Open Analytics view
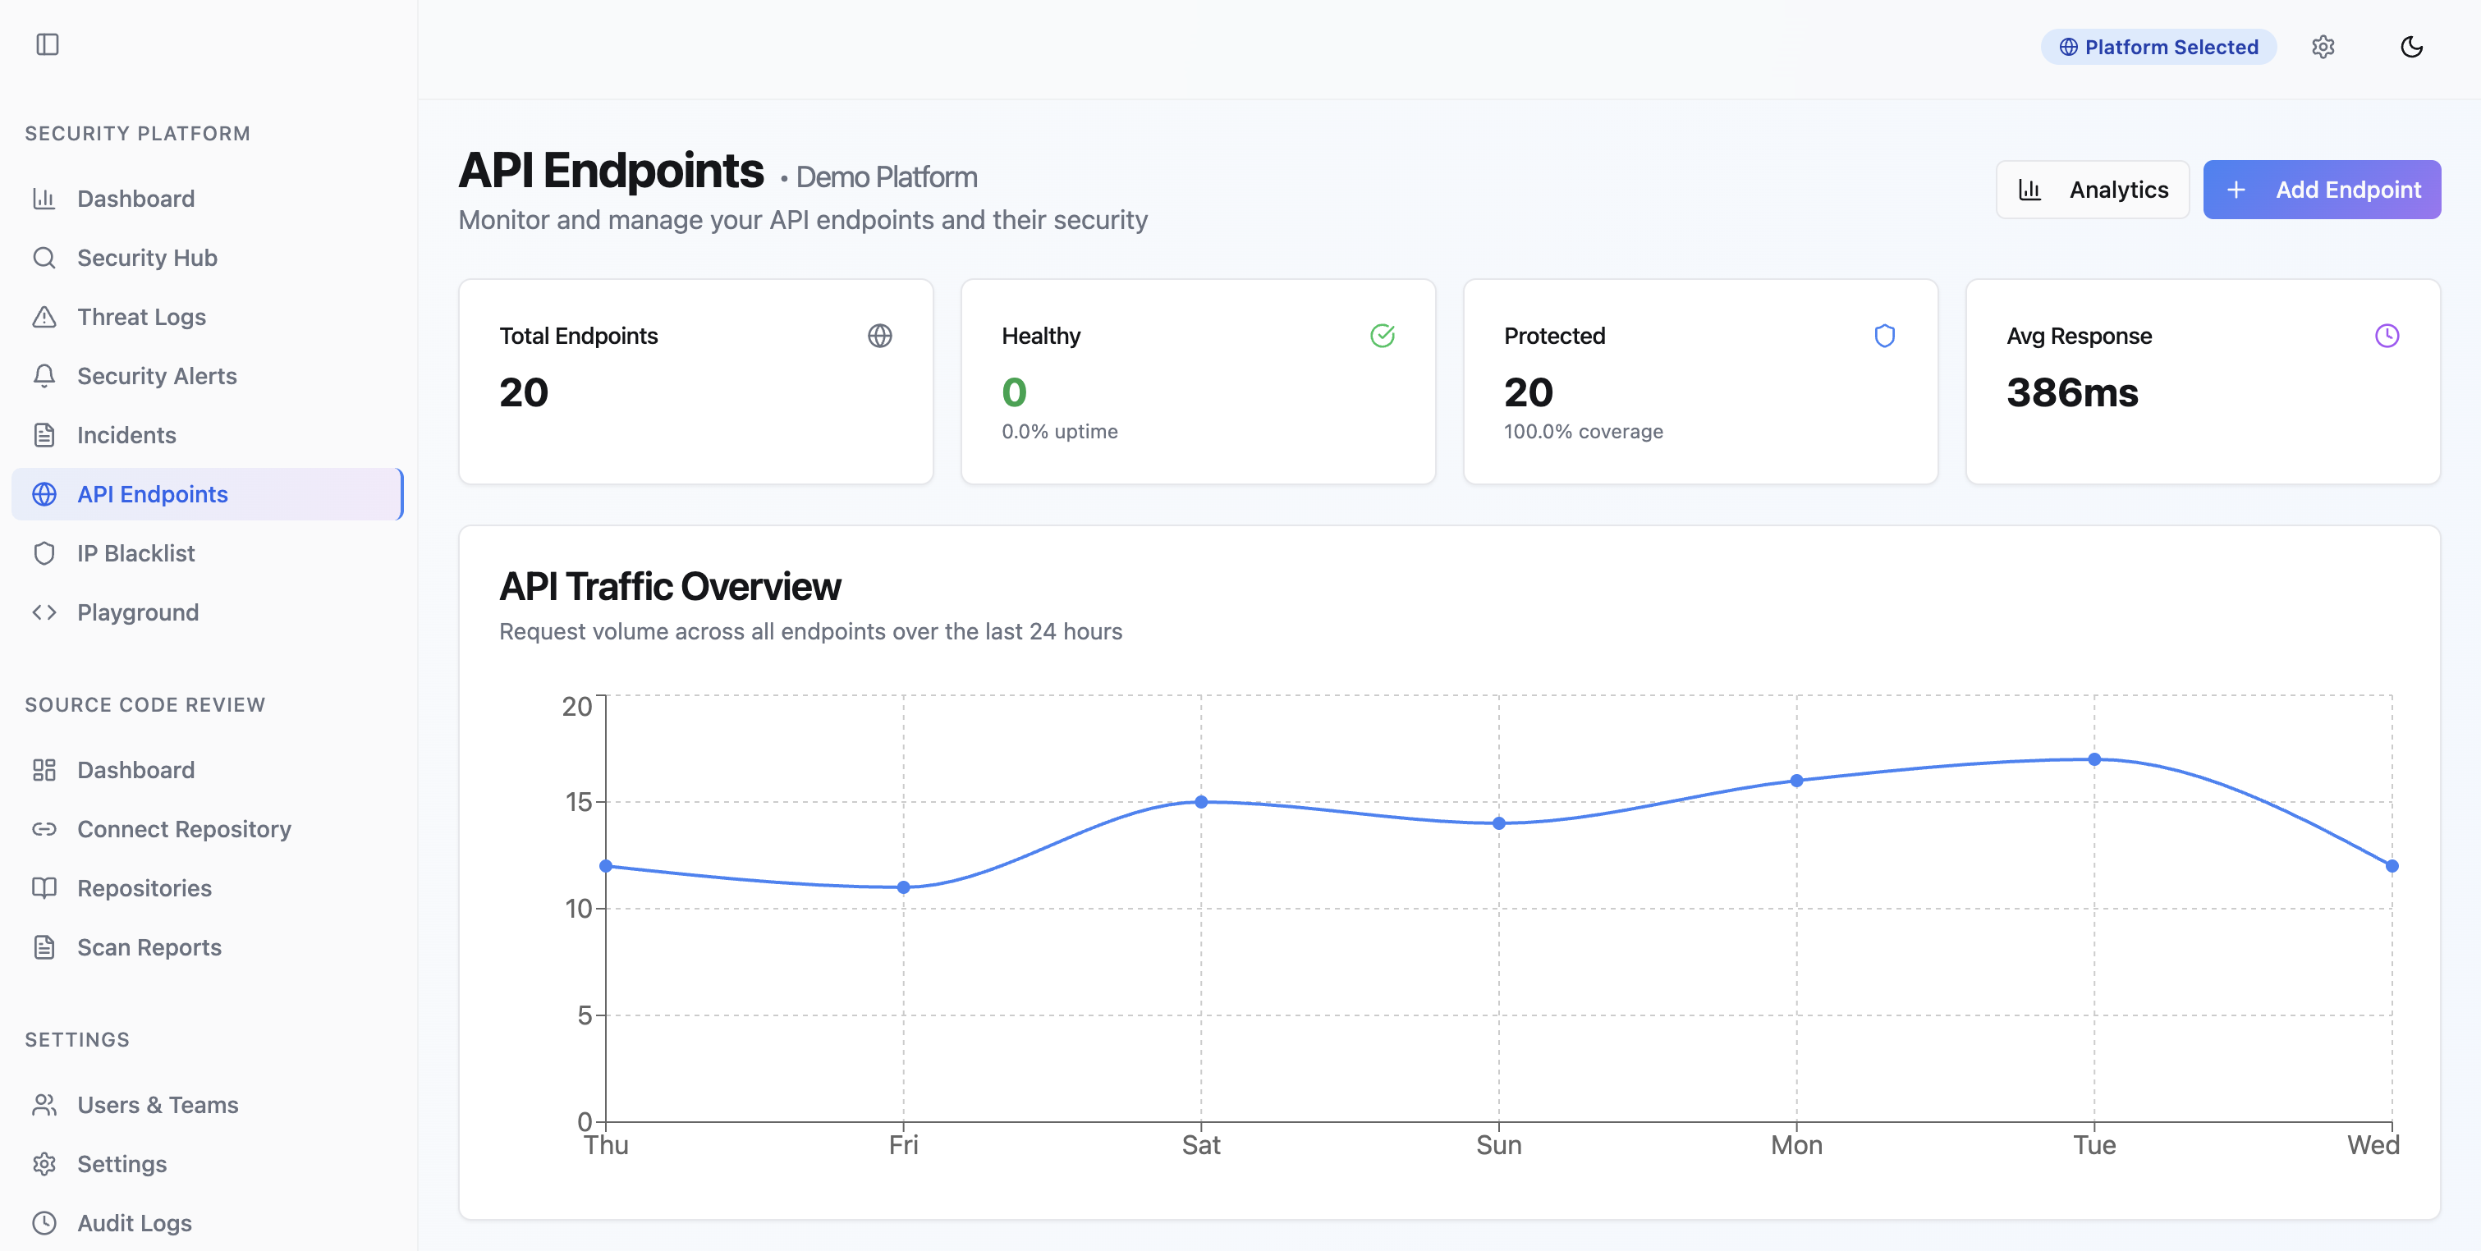 [2092, 189]
